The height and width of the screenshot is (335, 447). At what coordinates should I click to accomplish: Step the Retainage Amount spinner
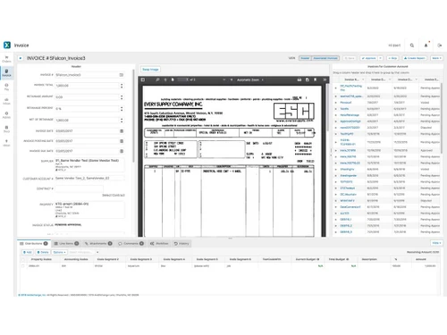point(122,97)
